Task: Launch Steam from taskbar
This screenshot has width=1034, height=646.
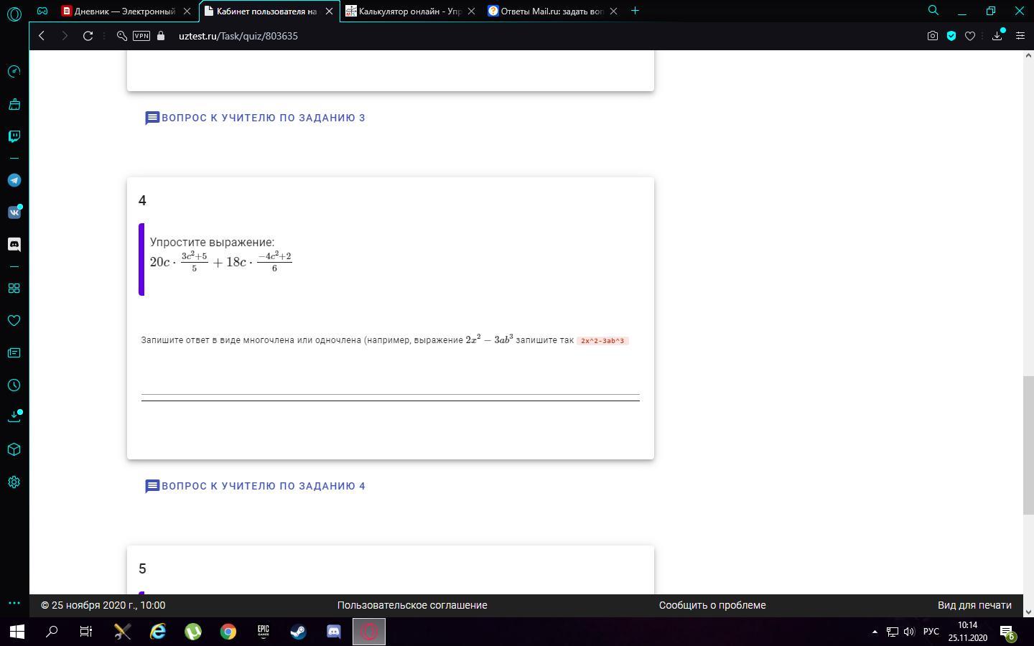Action: (x=298, y=632)
